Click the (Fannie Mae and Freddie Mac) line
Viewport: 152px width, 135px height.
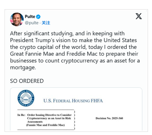(46, 125)
